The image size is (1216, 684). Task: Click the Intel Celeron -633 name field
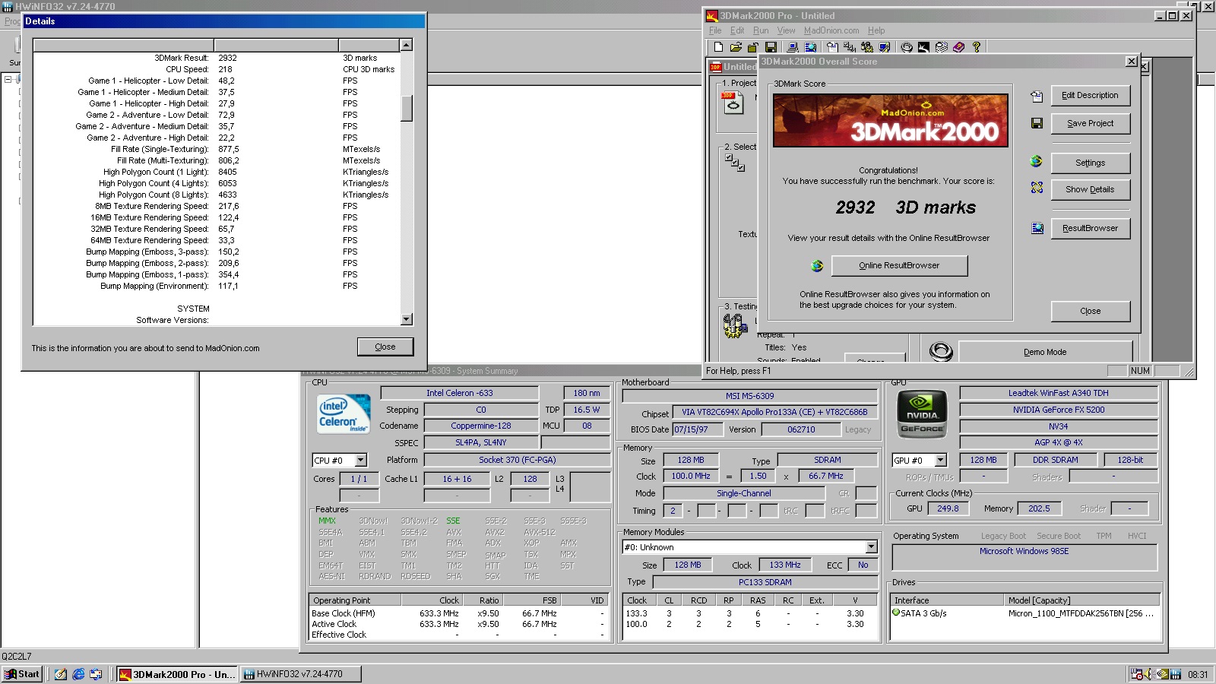[460, 393]
